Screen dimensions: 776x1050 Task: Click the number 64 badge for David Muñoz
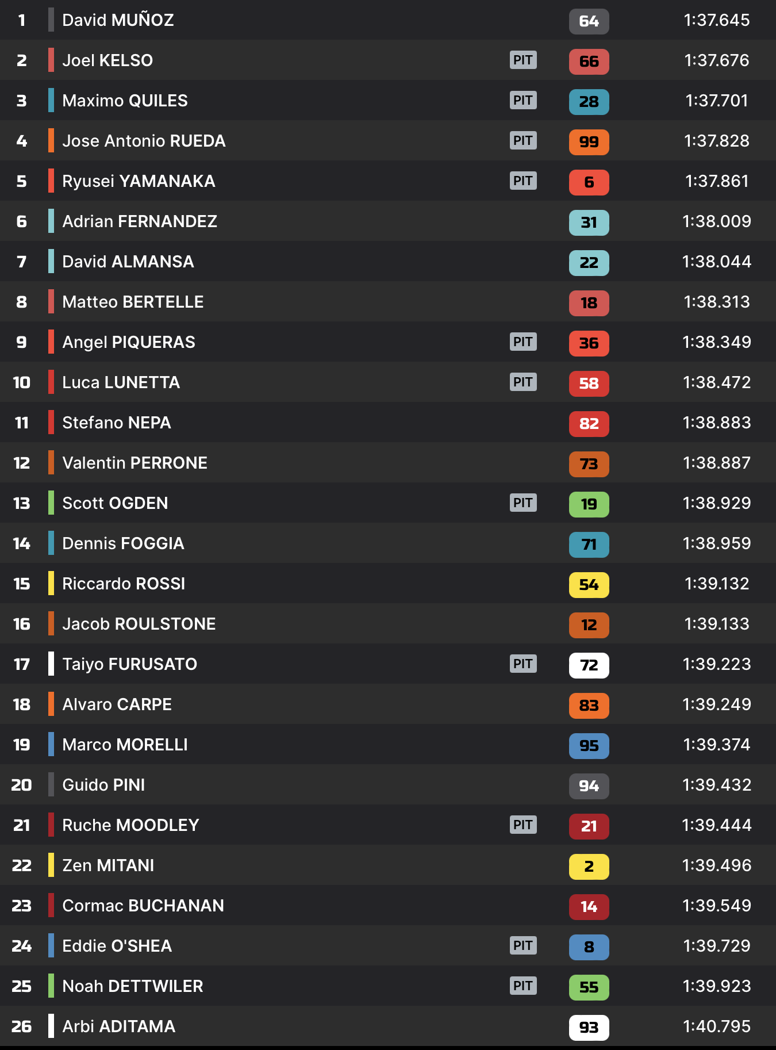(589, 21)
